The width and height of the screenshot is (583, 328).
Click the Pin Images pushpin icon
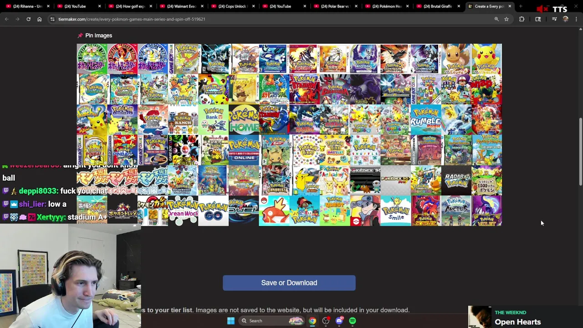coord(80,36)
